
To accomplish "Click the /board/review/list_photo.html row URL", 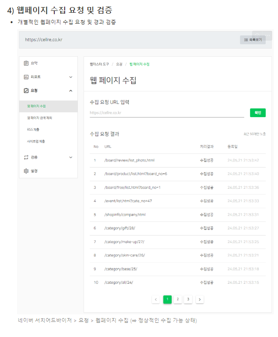I will point(129,160).
